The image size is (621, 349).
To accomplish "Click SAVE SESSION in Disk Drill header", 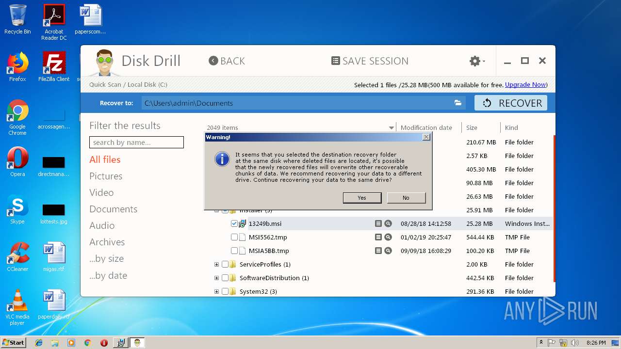I will [370, 61].
